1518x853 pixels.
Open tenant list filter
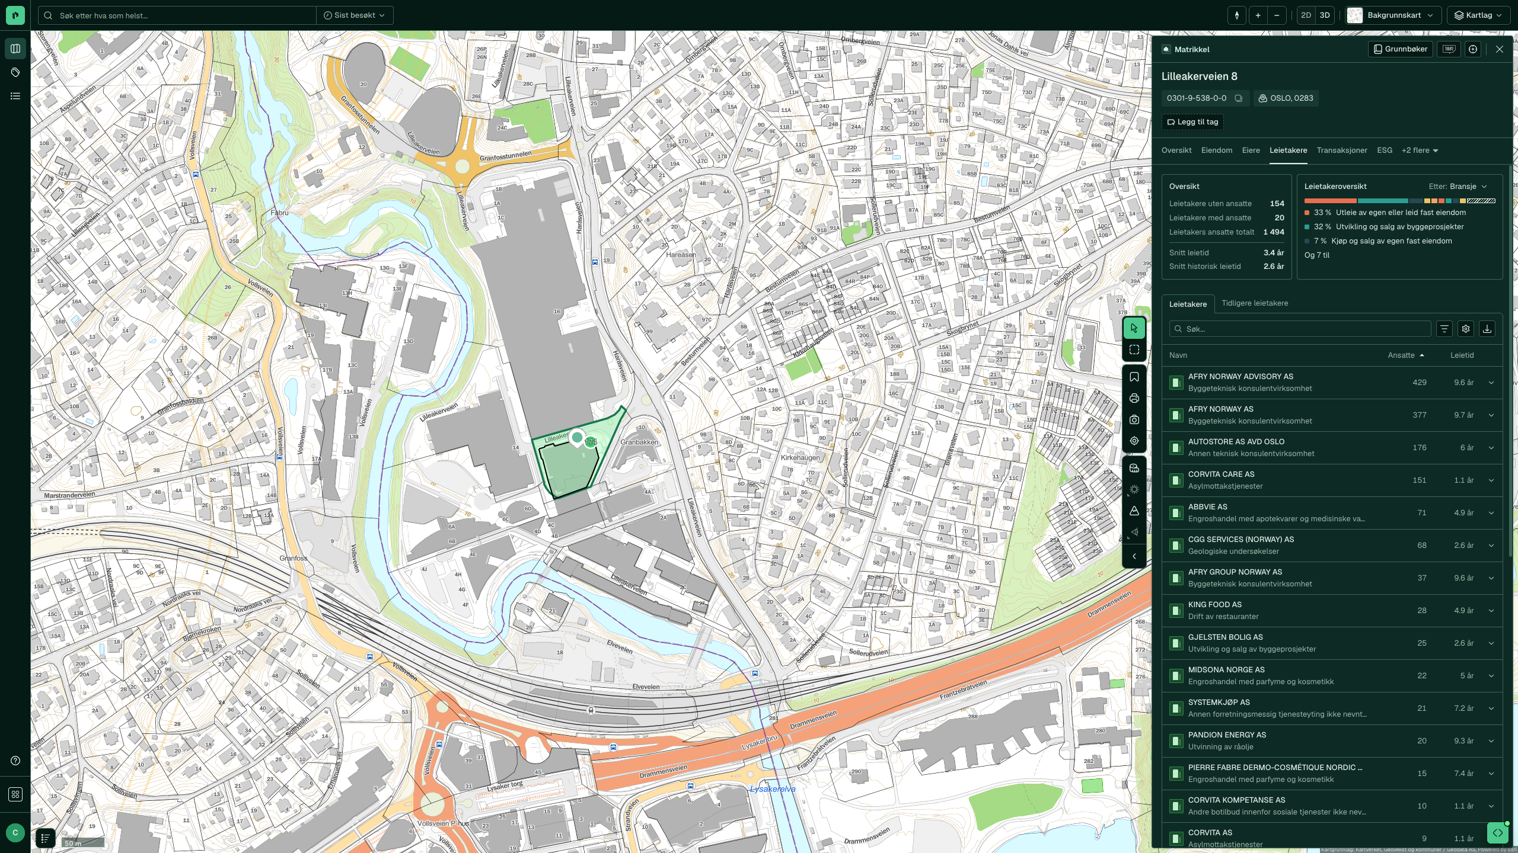[1444, 329]
